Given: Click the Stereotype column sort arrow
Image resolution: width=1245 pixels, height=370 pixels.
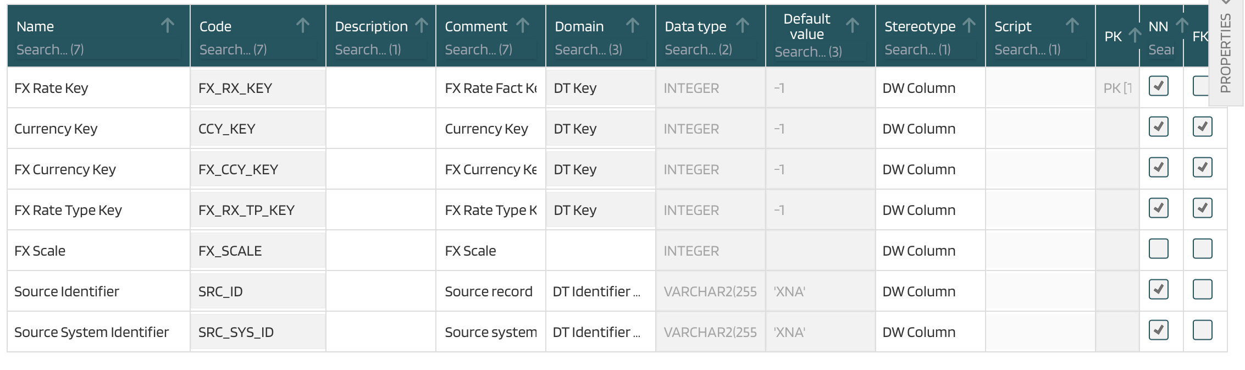Looking at the screenshot, I should [x=969, y=25].
